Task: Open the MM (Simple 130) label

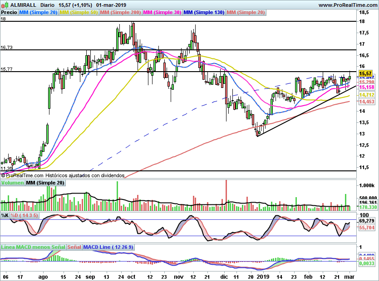Action: click(x=204, y=12)
